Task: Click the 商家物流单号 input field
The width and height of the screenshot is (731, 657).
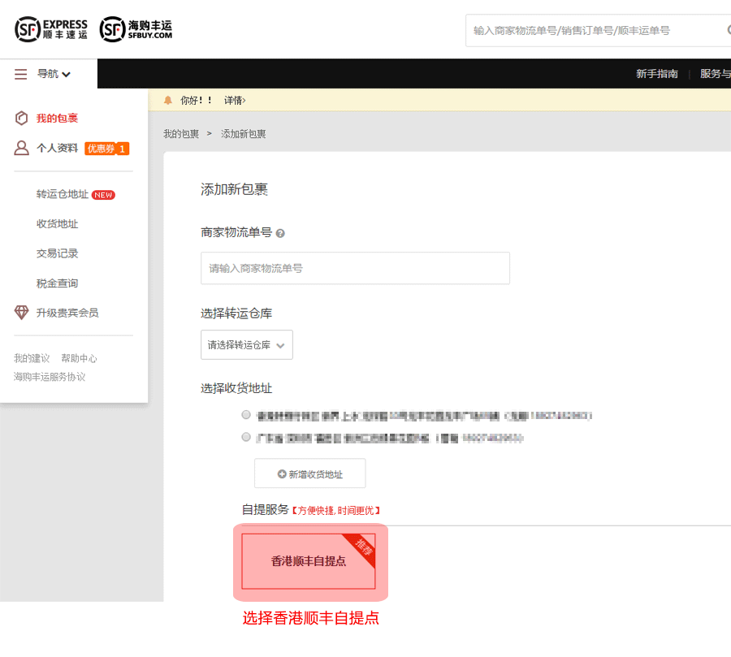Action: (355, 268)
